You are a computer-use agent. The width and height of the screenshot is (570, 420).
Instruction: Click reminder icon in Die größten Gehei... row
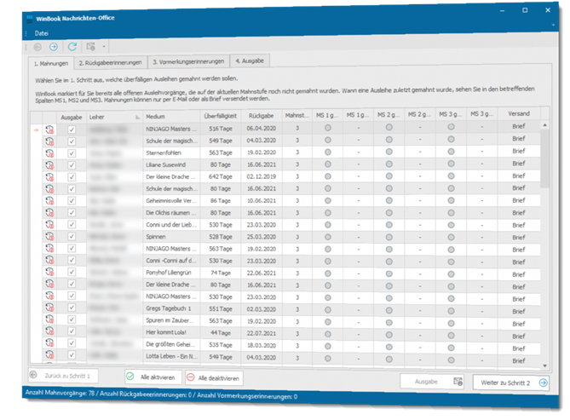49,343
